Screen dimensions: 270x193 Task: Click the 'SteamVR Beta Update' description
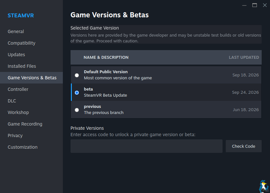tap(105, 95)
